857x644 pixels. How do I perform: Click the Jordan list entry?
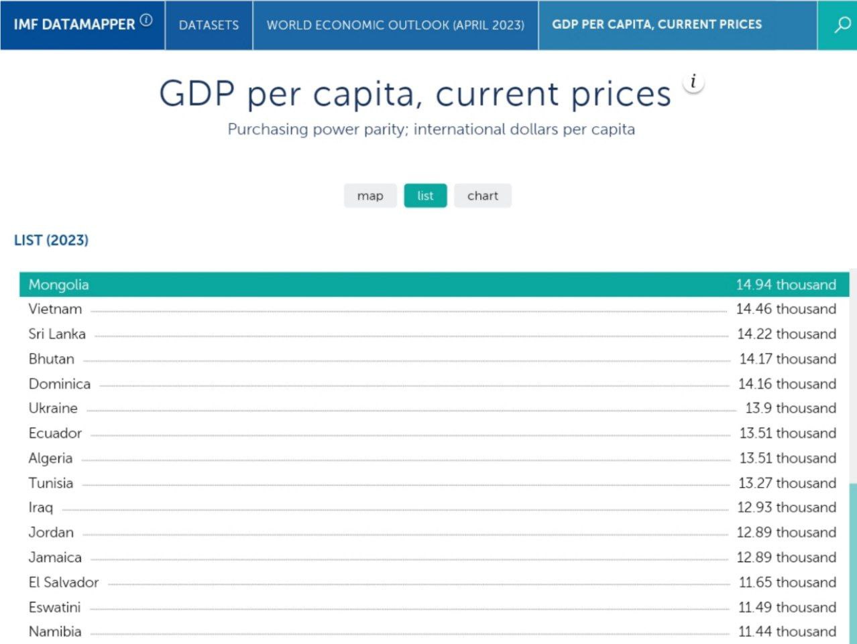click(x=51, y=532)
